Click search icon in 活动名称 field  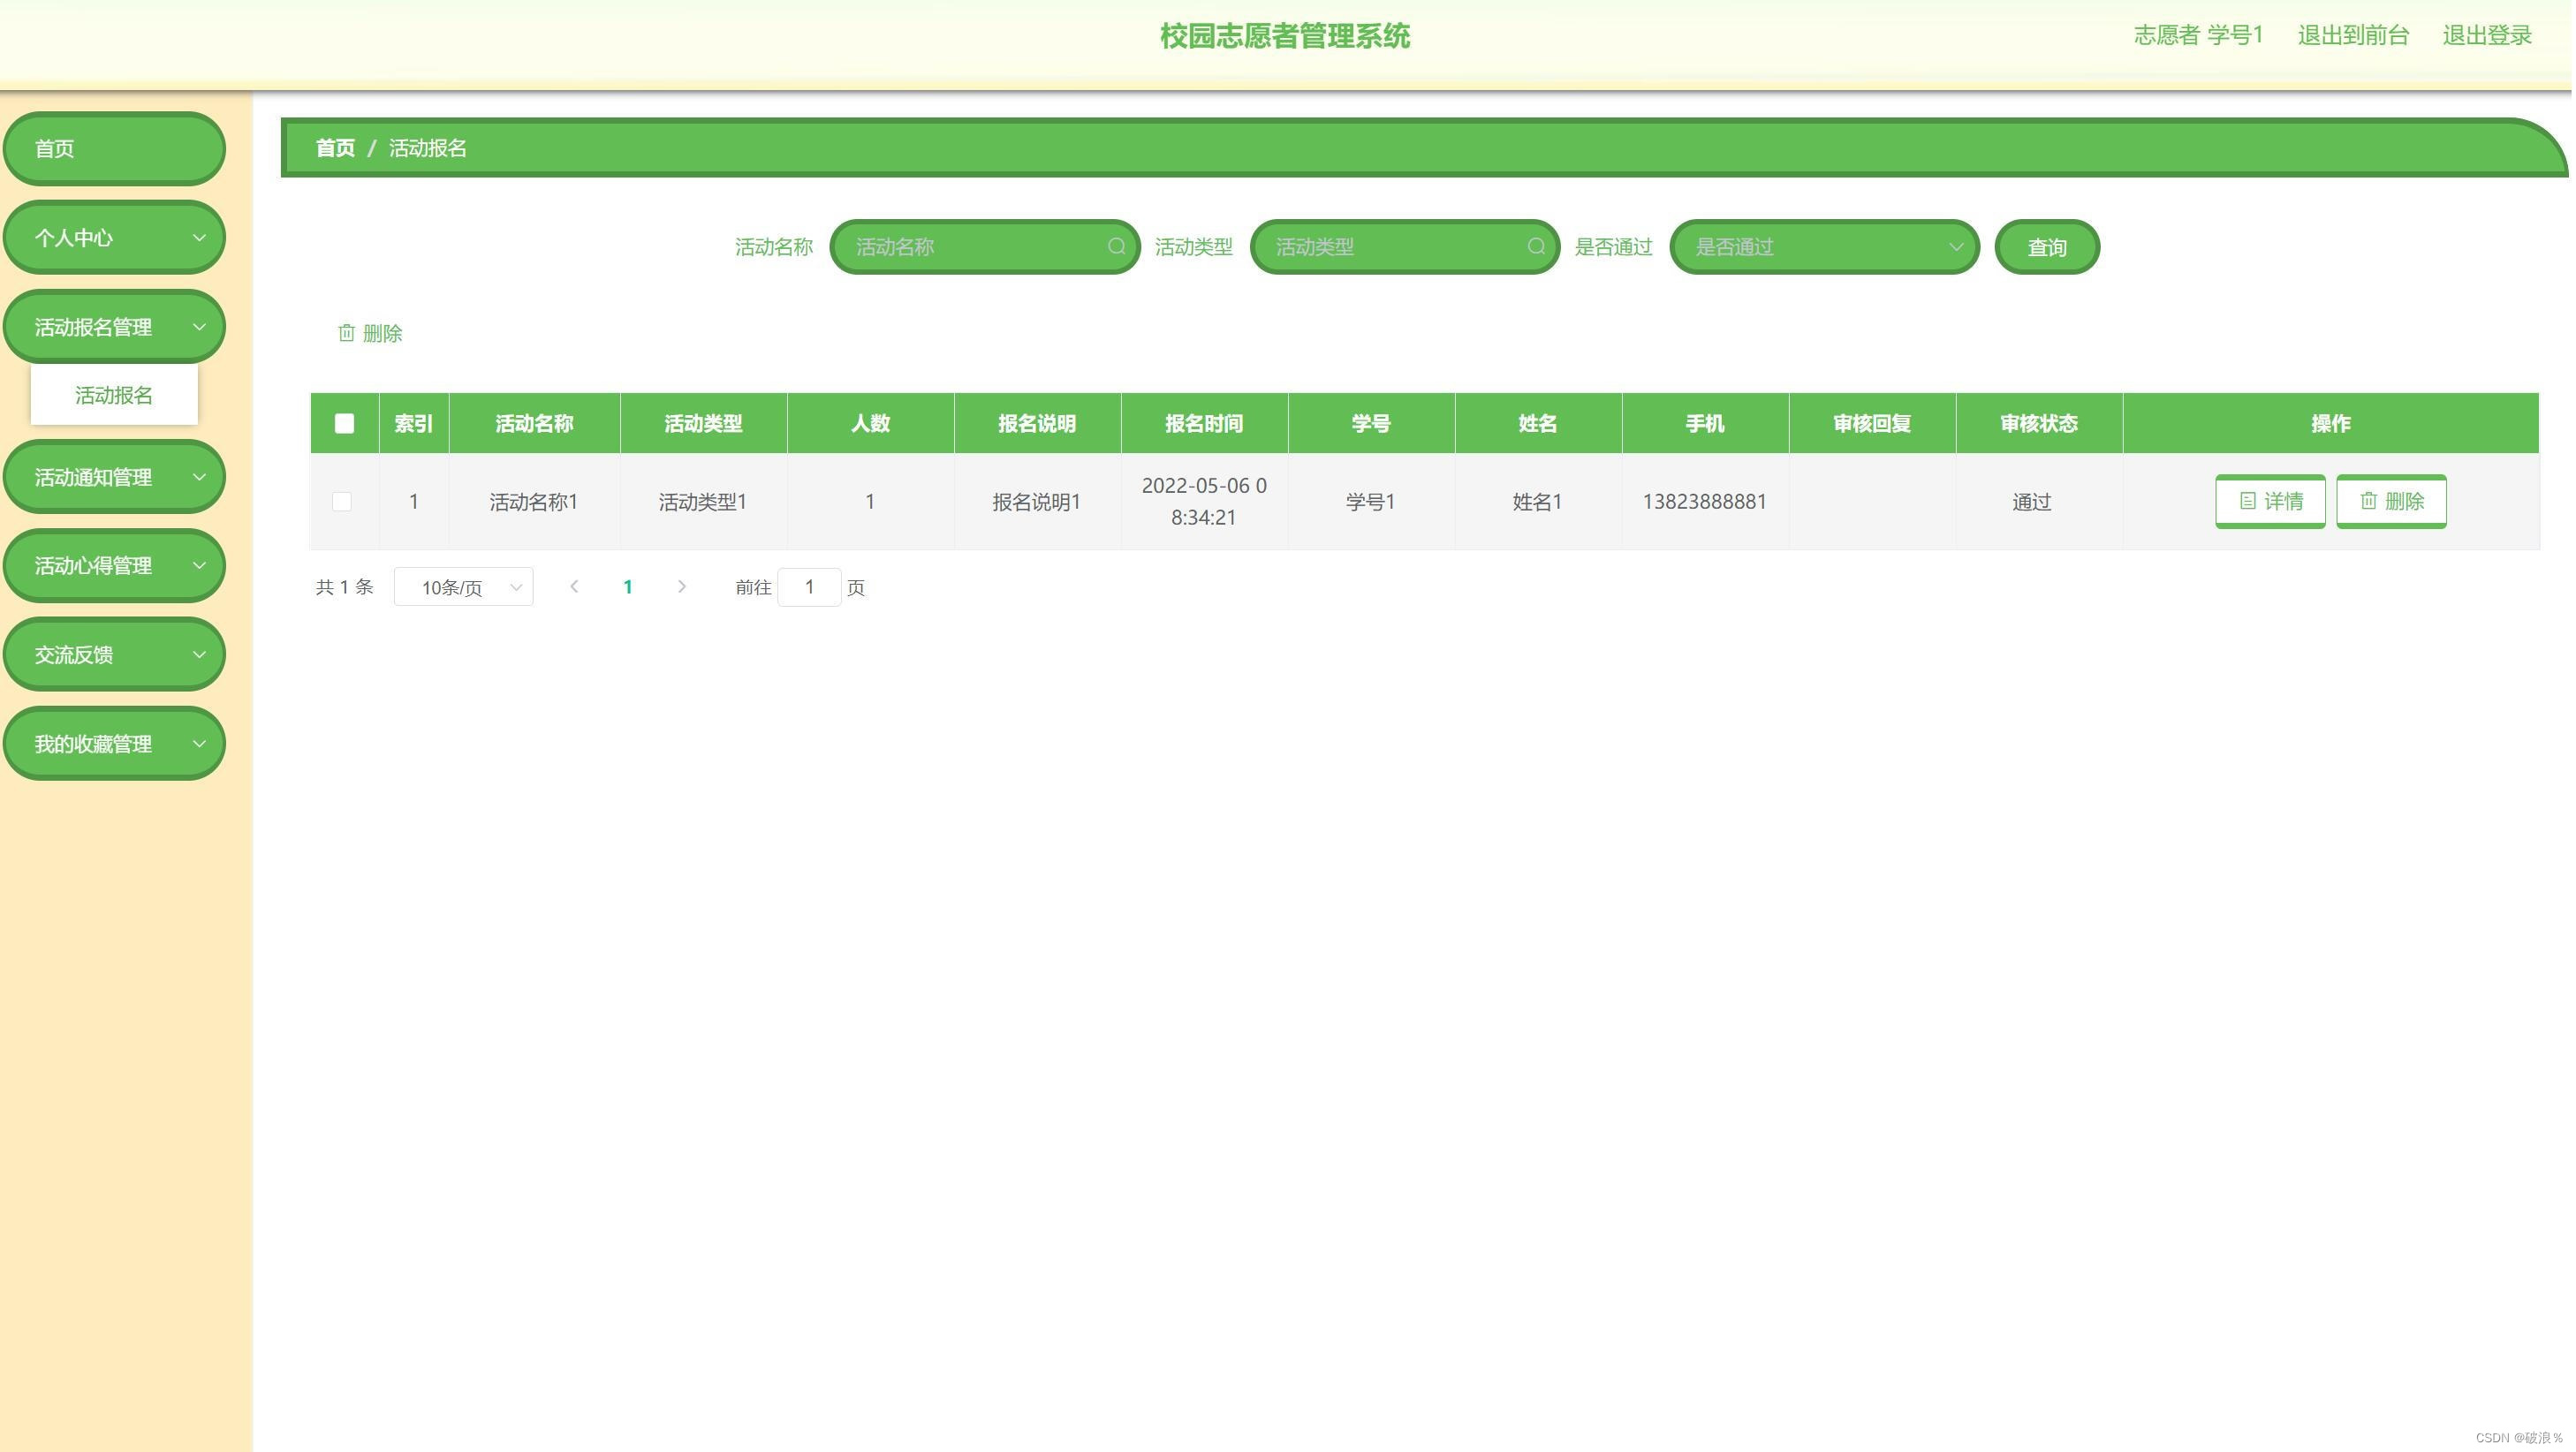(1117, 246)
